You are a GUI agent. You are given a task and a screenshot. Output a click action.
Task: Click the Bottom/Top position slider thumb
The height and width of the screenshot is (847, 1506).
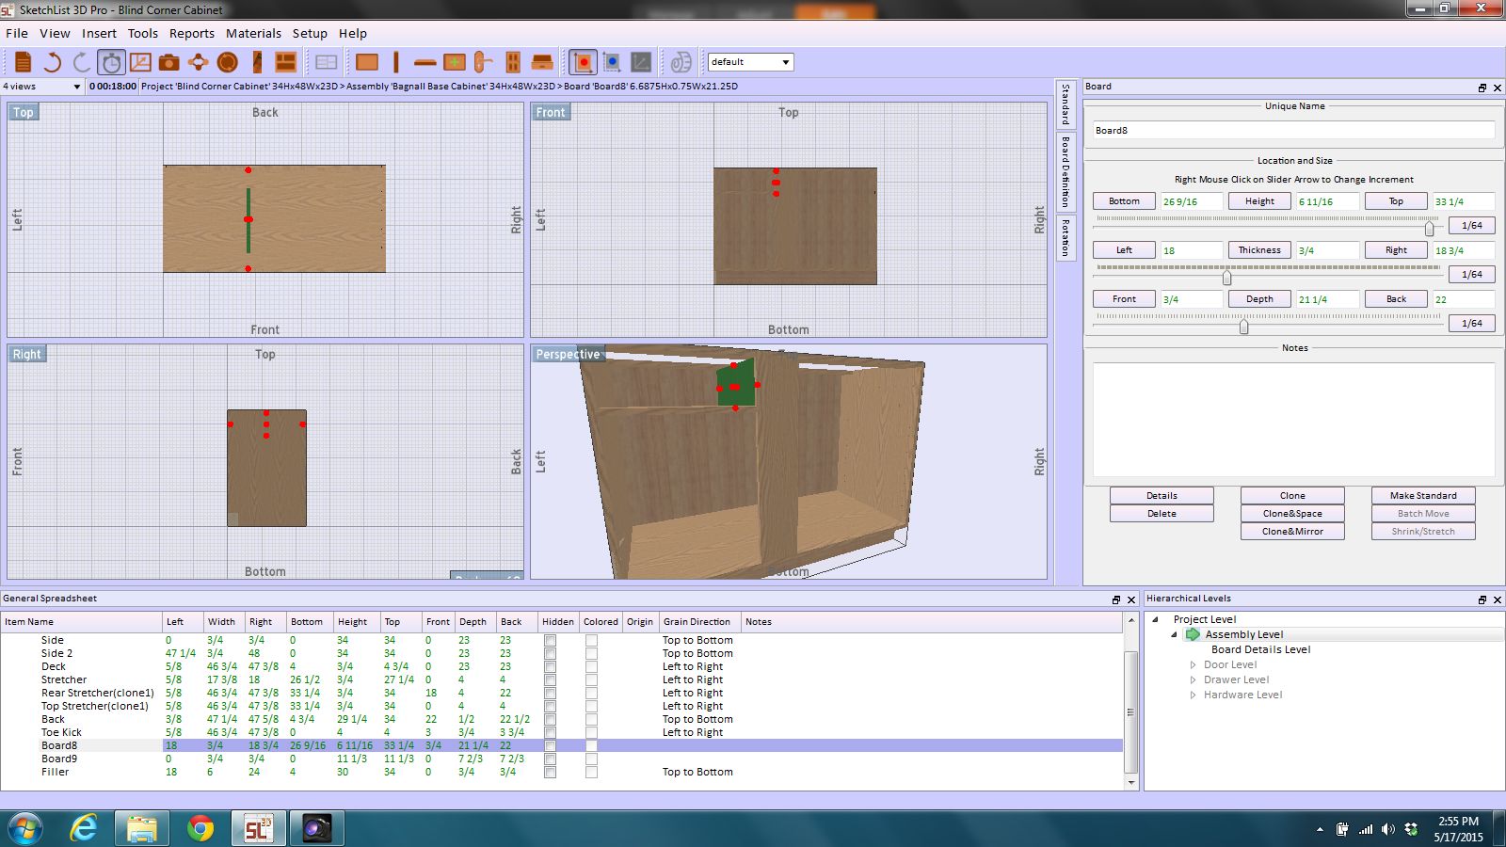point(1429,229)
